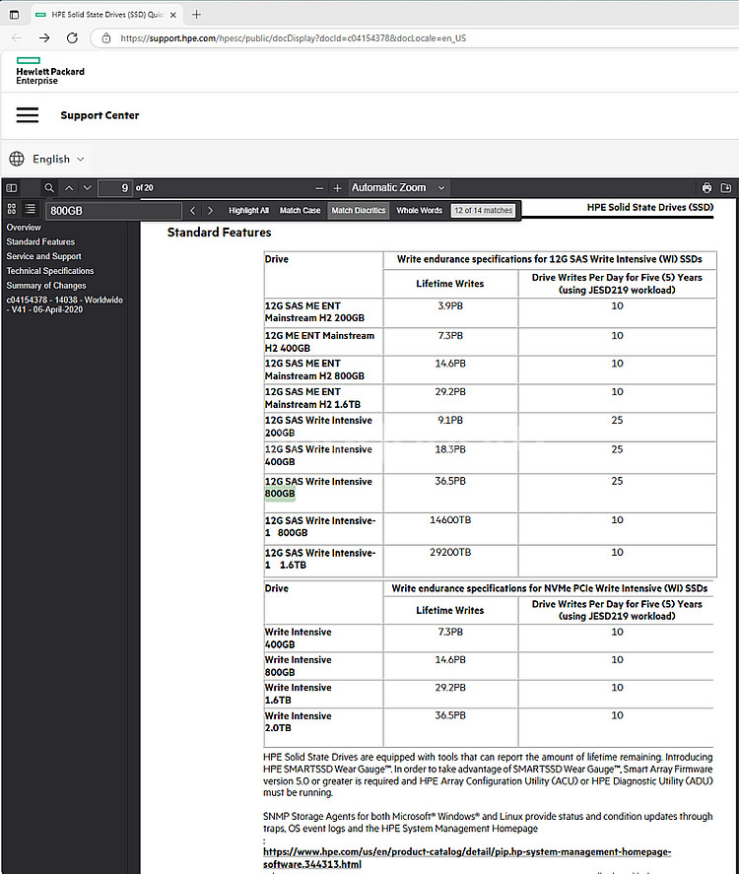The image size is (739, 874).
Task: Click the '9.1PB' lifetime writes cell
Action: (449, 421)
